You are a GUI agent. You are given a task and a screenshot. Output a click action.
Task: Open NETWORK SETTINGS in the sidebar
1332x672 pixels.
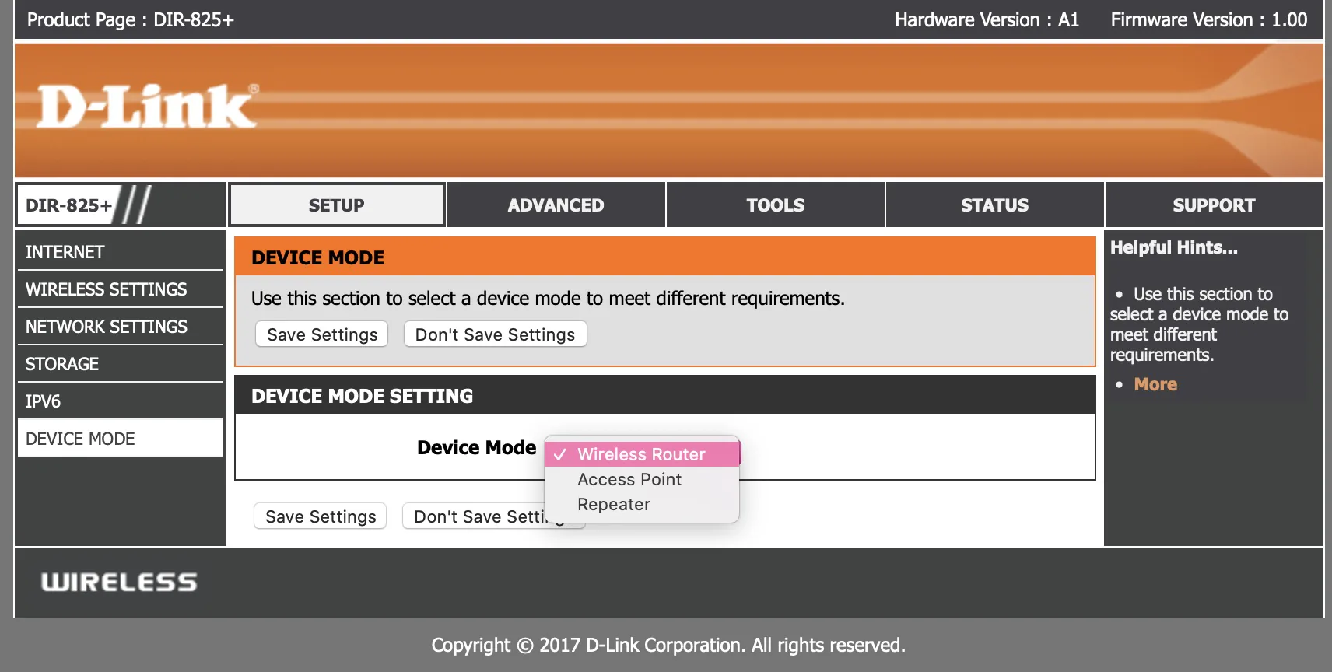121,327
